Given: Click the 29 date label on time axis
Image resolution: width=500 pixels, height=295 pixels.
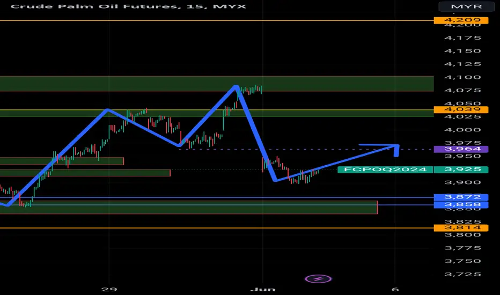Looking at the screenshot, I should (109, 290).
